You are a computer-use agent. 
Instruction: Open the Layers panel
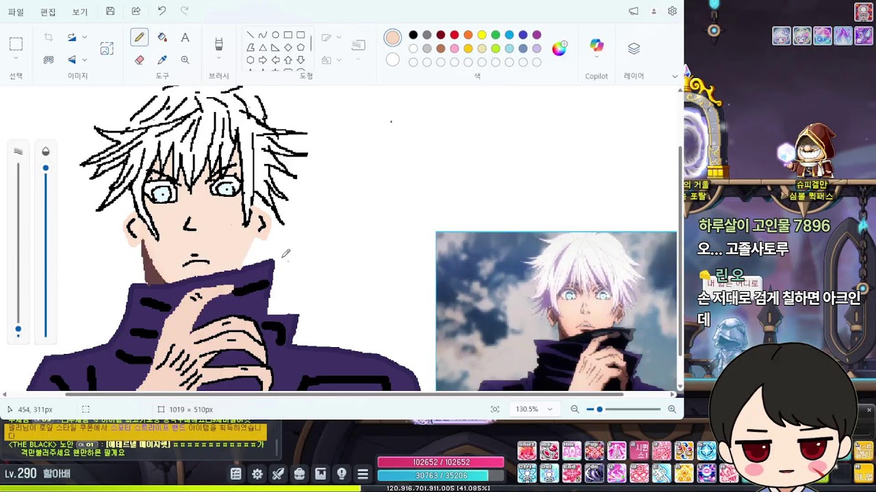[x=634, y=49]
